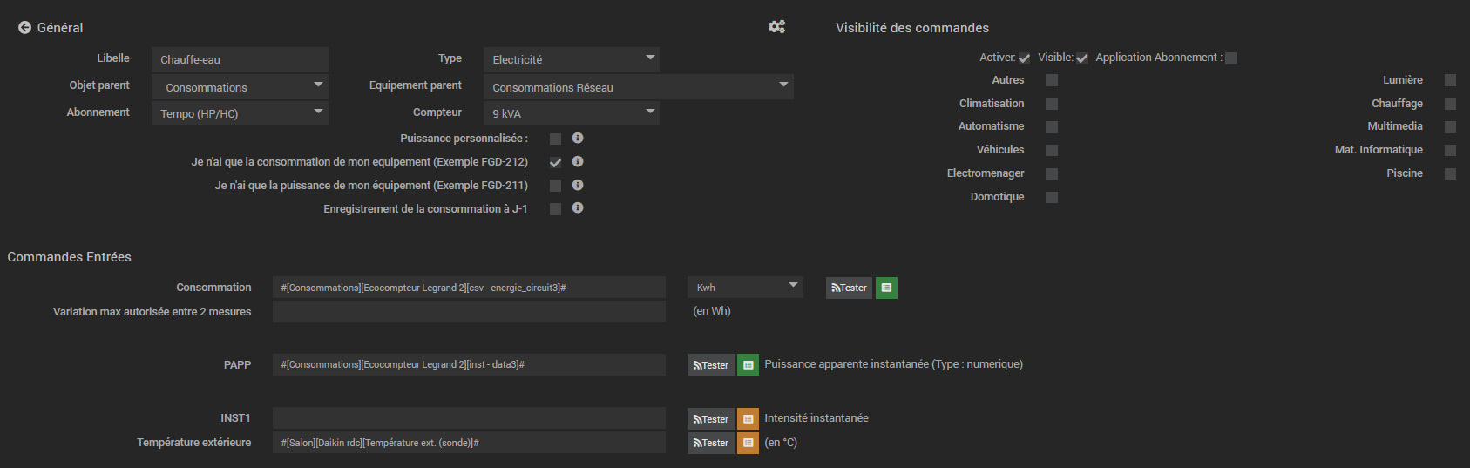This screenshot has height=468, width=1470.
Task: Open the advanced settings gears icon
Action: (x=776, y=27)
